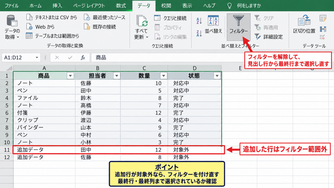Screen dimensions: 334x188
Task: Open the データの取得 menu
Action: [12, 27]
